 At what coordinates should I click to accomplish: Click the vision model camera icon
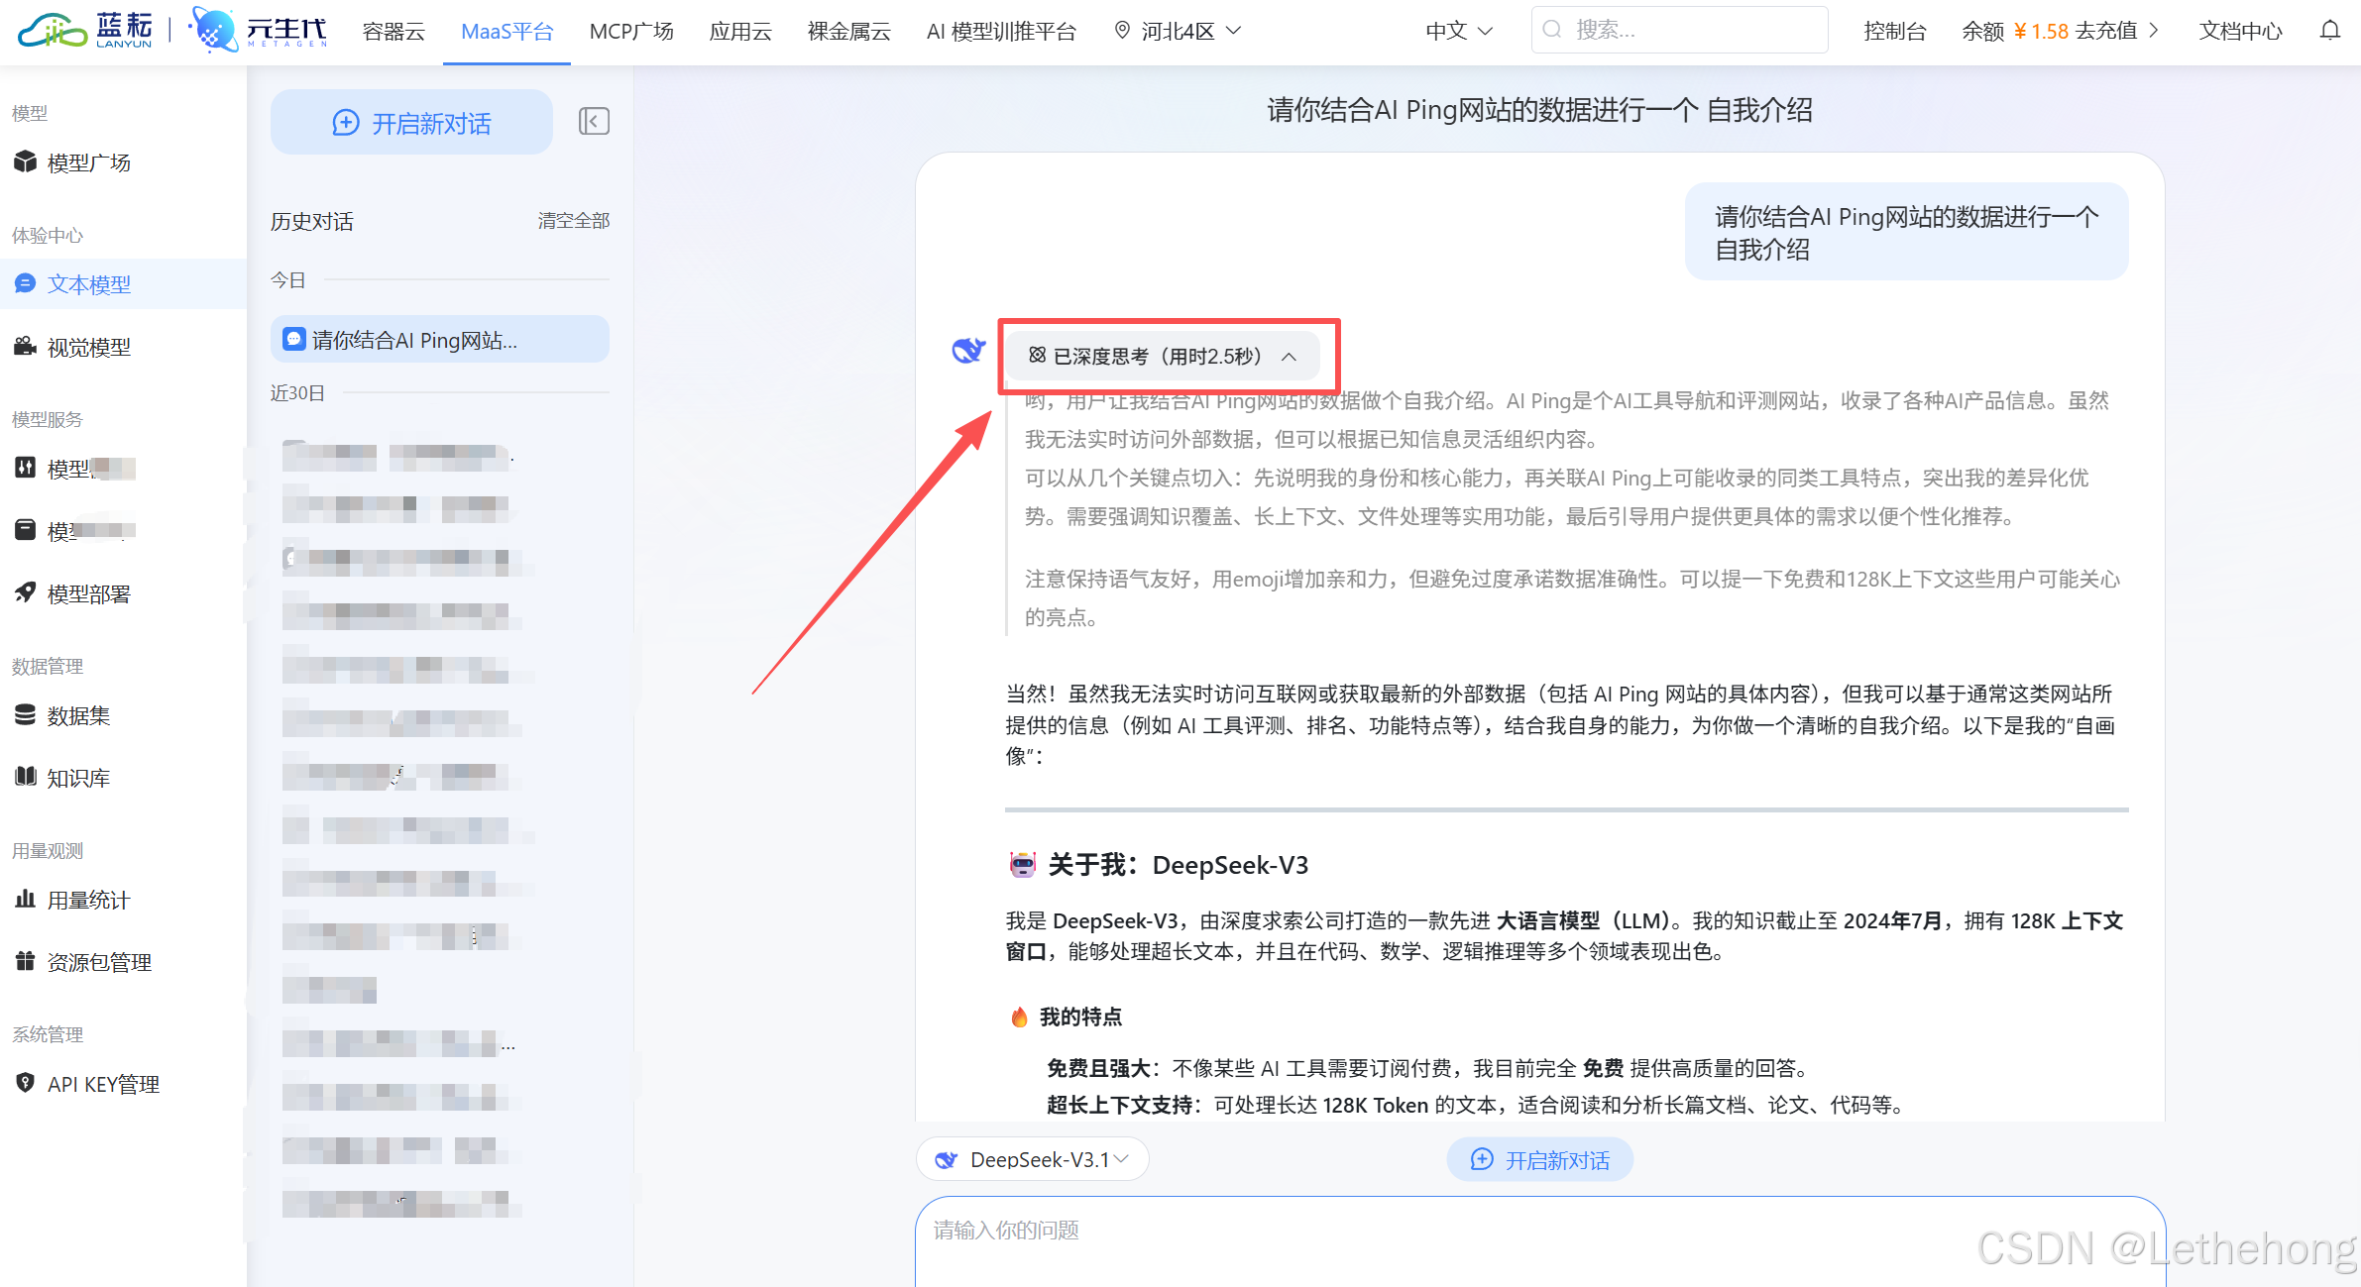(25, 346)
